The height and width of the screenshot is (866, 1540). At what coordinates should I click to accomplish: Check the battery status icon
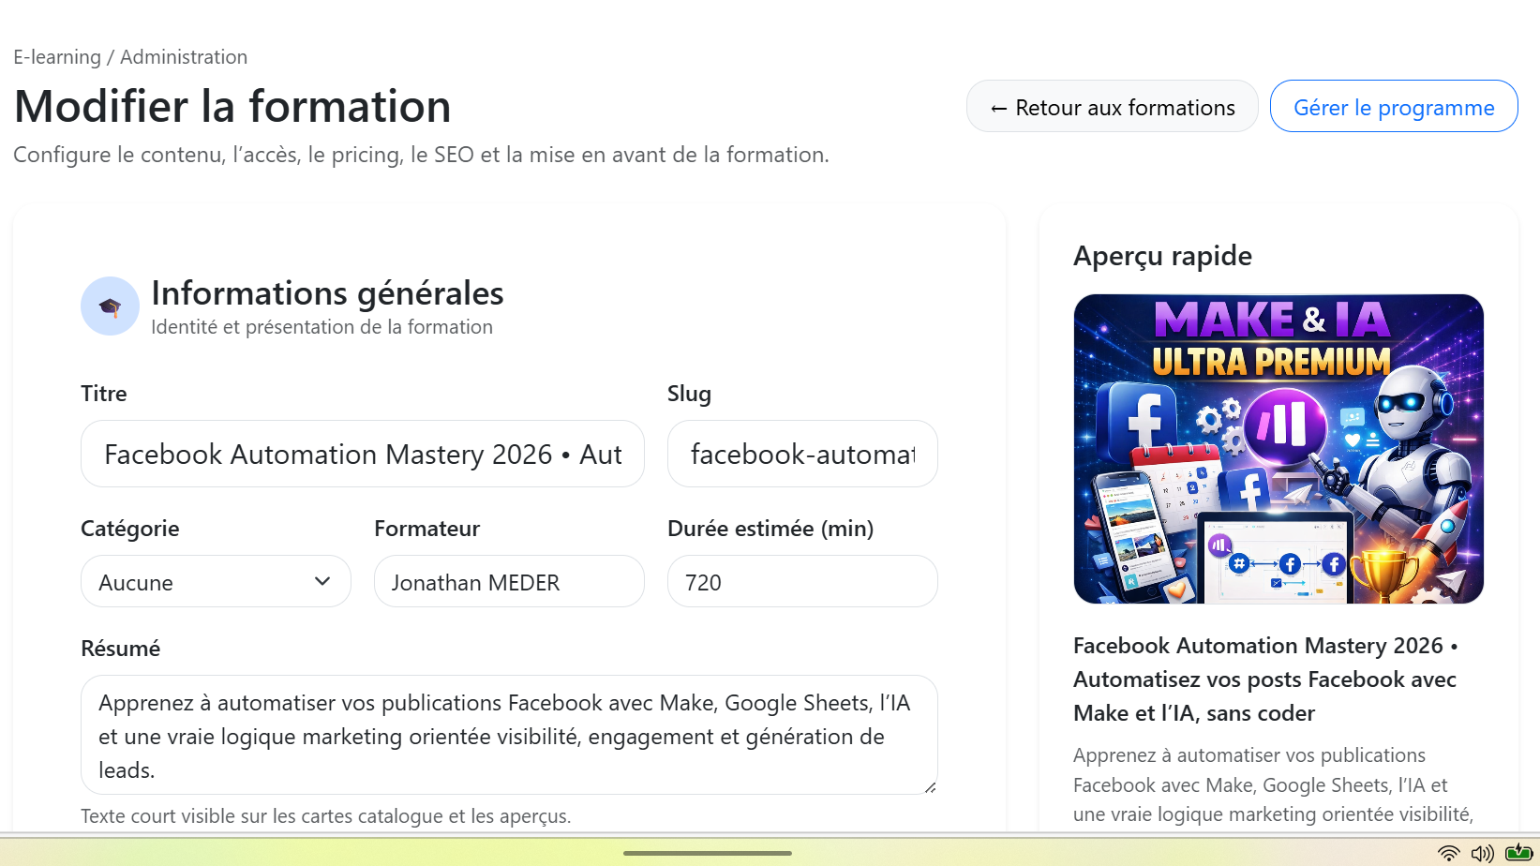(x=1518, y=853)
